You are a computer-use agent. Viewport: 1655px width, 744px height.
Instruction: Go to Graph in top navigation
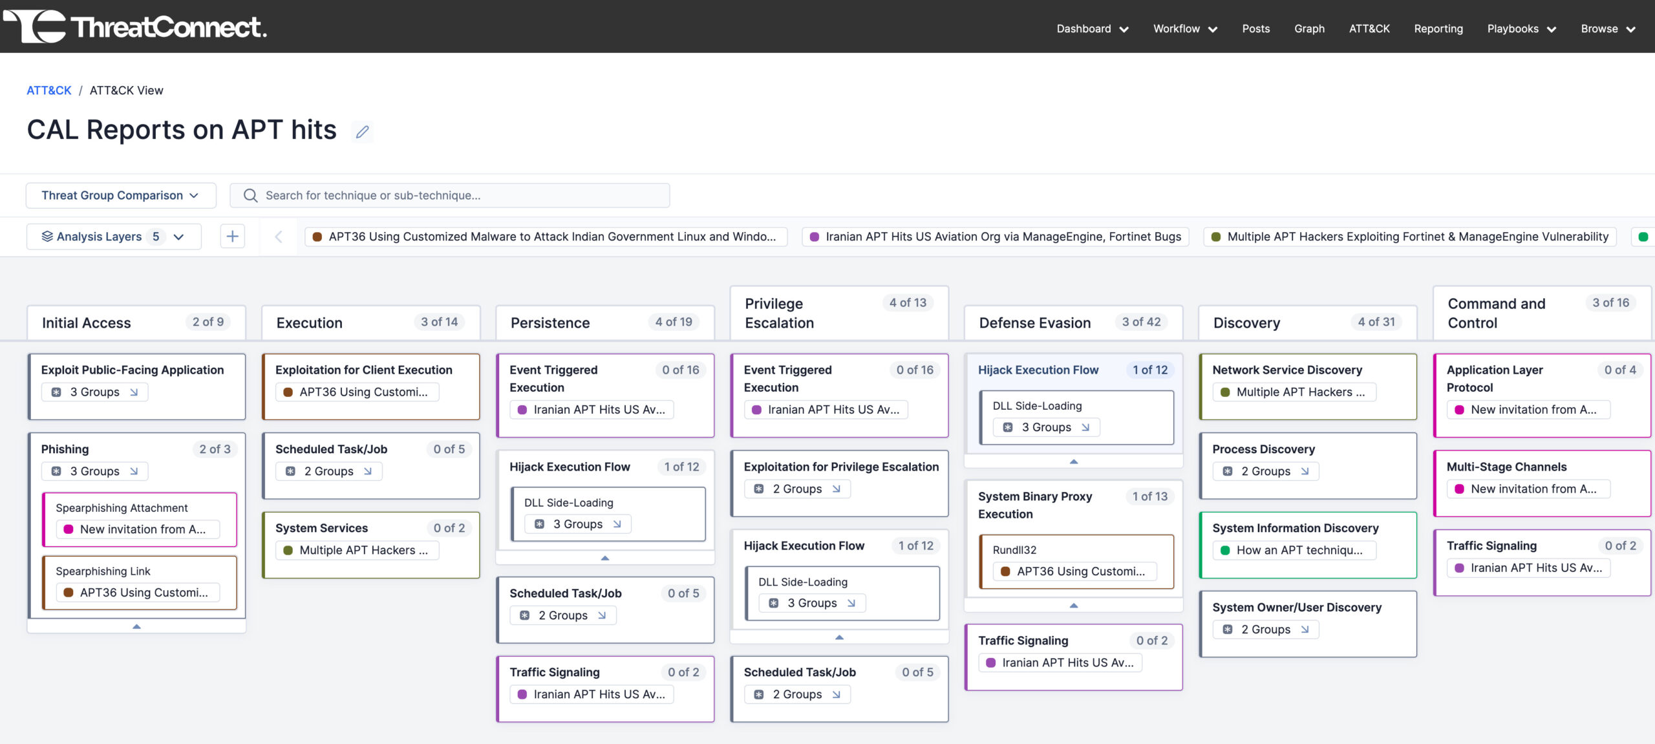pos(1309,28)
